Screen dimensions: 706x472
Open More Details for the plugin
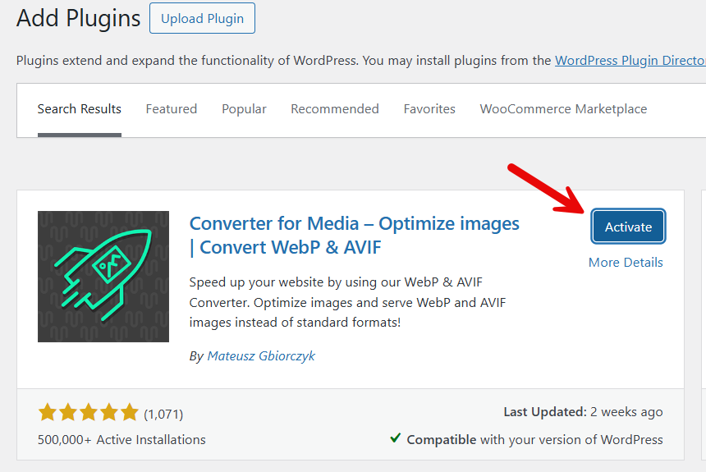point(626,263)
